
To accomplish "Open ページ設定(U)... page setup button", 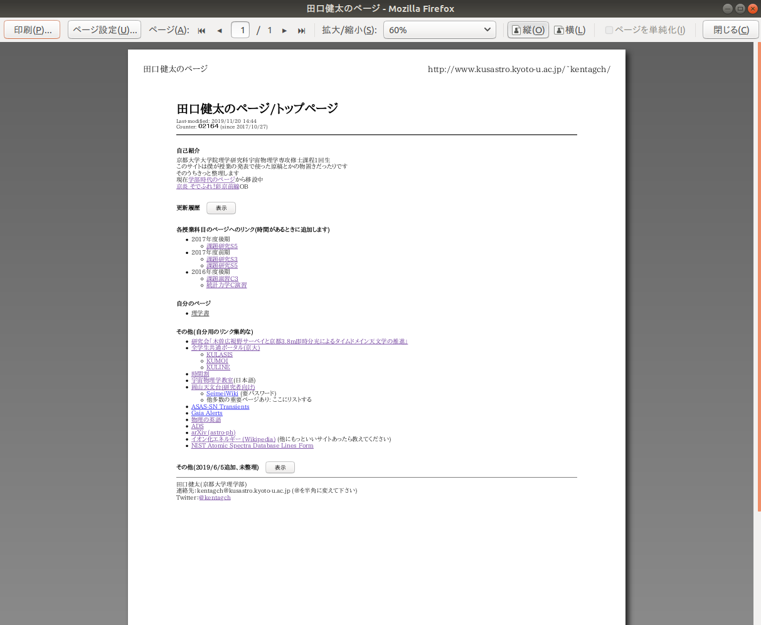I will [104, 30].
